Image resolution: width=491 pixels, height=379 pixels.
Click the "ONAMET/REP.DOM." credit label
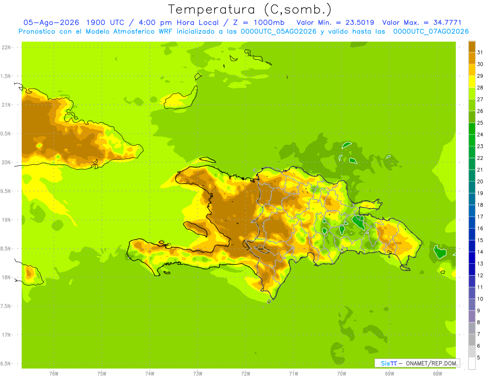click(x=432, y=363)
